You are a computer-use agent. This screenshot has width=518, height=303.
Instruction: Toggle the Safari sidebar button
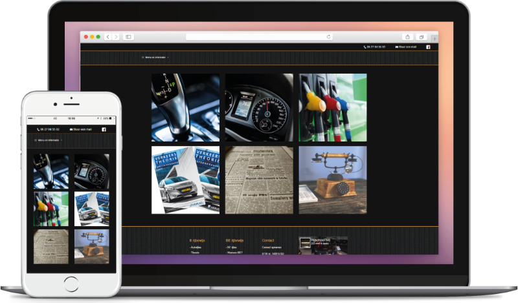(128, 37)
